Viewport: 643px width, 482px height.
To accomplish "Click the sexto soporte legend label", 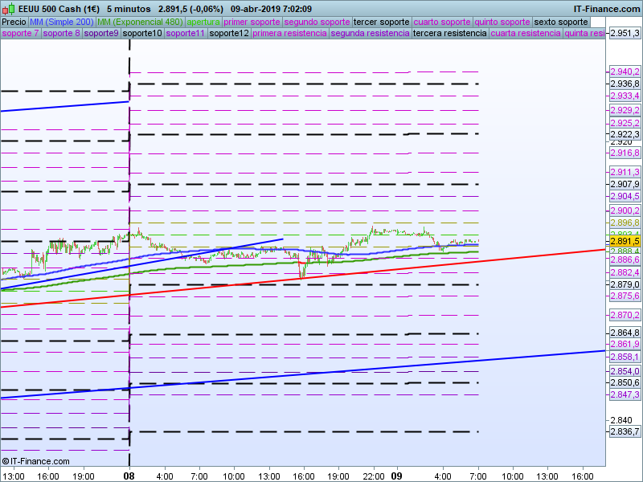I will 561,22.
